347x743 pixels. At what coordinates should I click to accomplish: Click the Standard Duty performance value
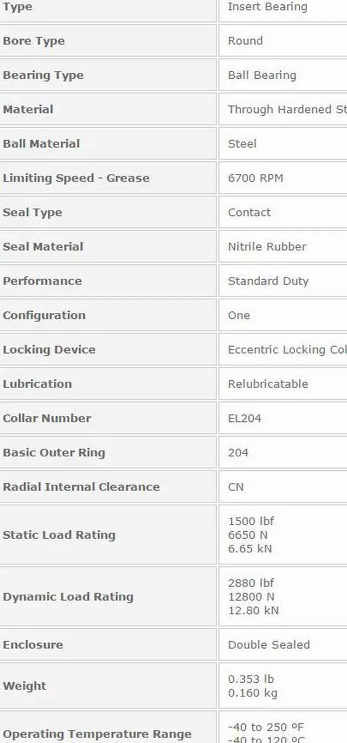click(x=268, y=281)
